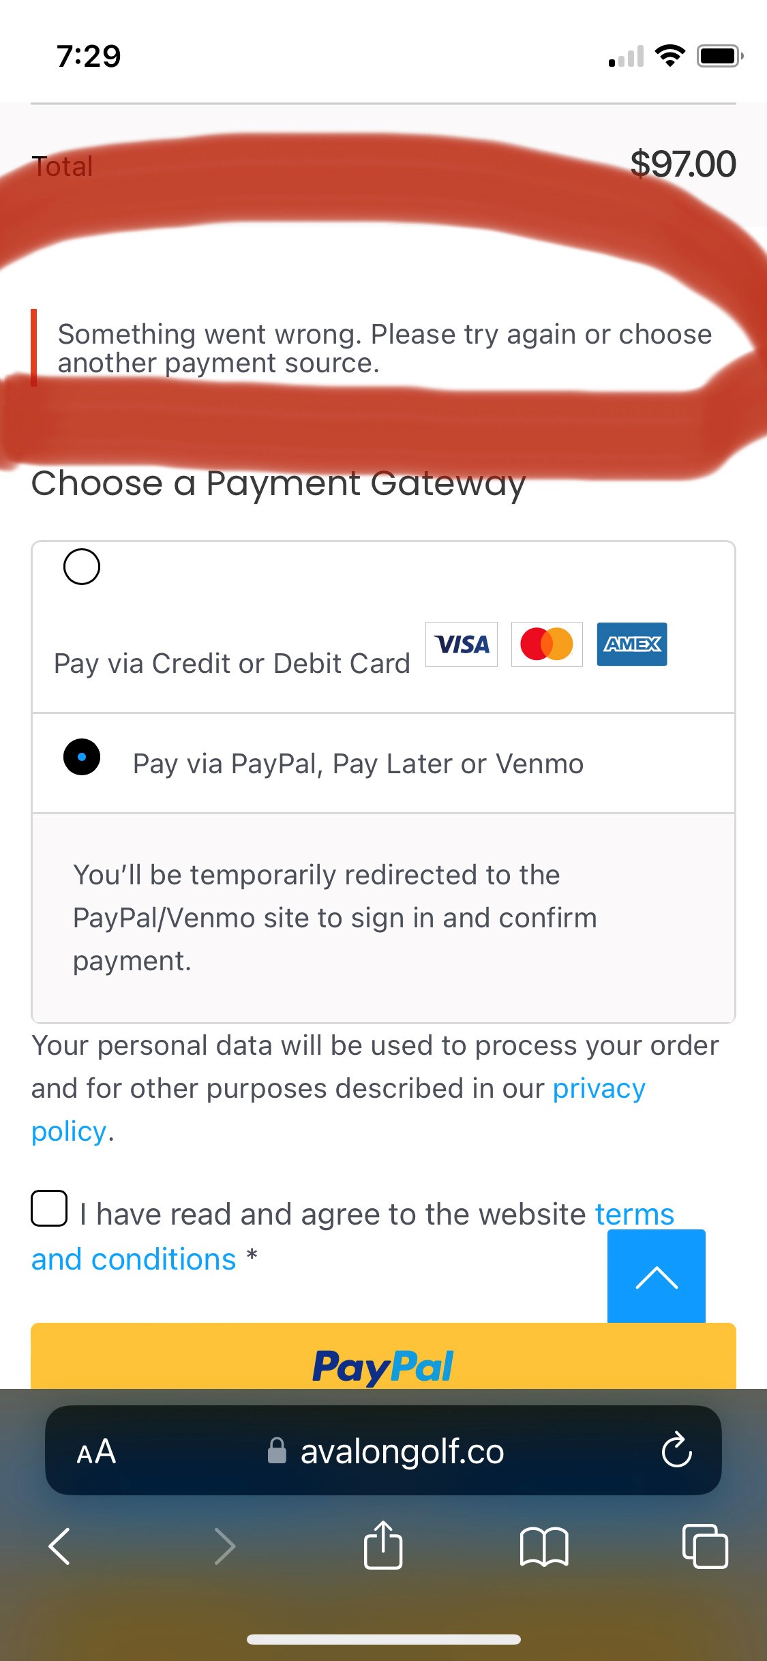Open text size options with the AA icon
The width and height of the screenshot is (767, 1661).
coord(96,1452)
